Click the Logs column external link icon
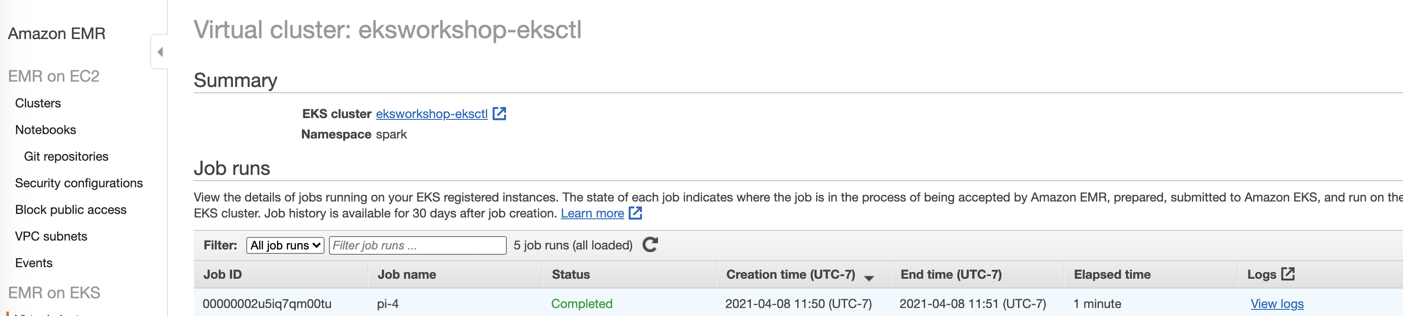The height and width of the screenshot is (316, 1403). 1288,273
